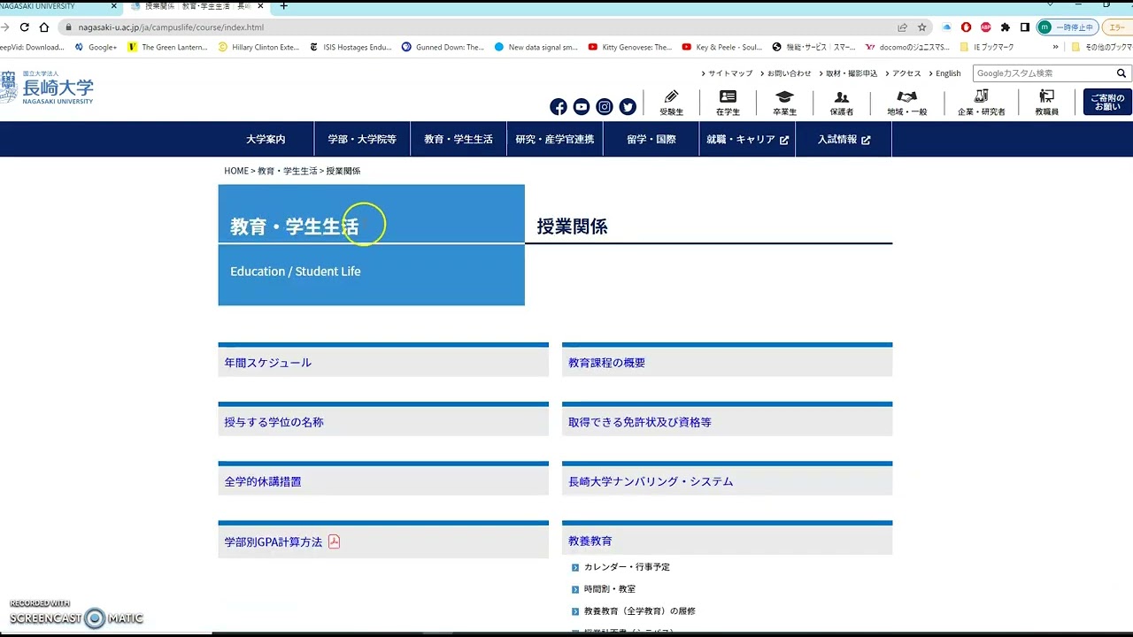Open the 大学案内 menu
This screenshot has width=1133, height=637.
pyautogui.click(x=266, y=139)
